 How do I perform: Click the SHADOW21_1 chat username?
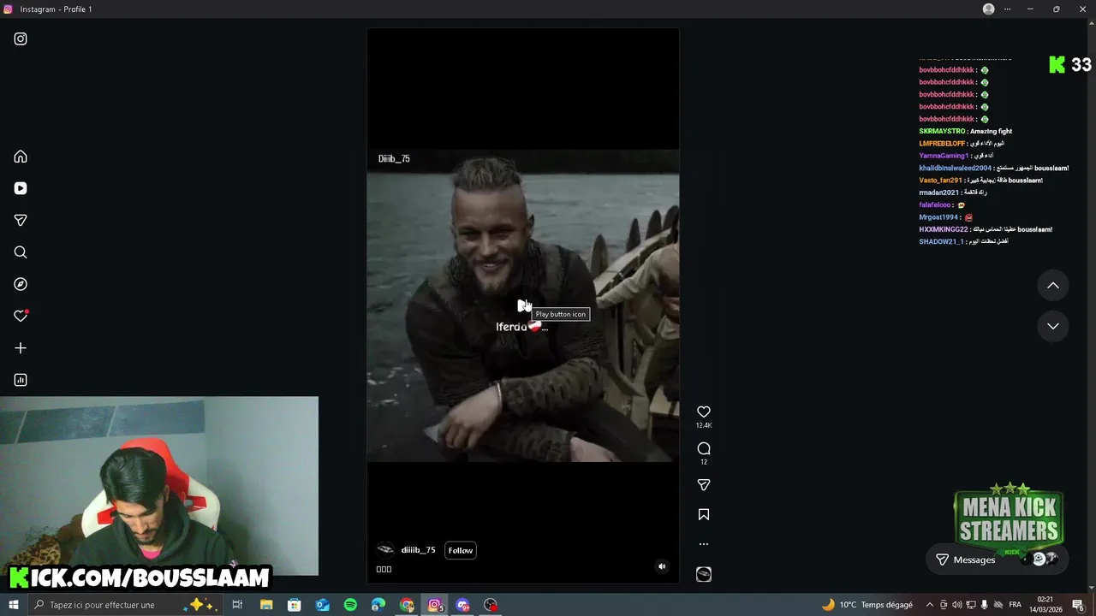(941, 242)
